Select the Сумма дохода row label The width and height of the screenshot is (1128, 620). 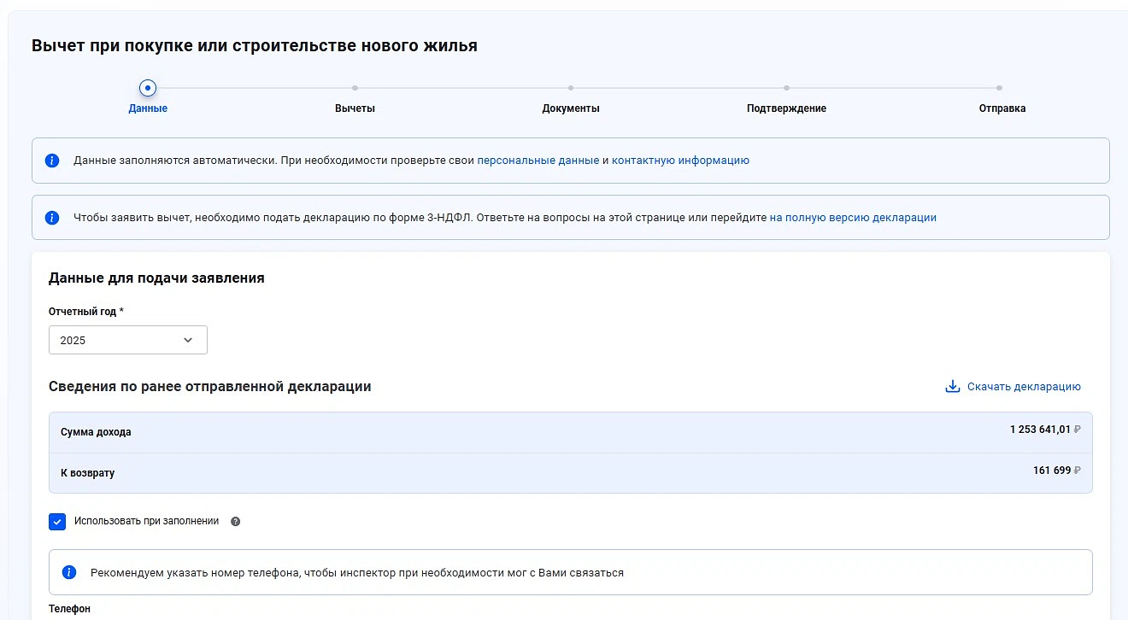tap(96, 432)
